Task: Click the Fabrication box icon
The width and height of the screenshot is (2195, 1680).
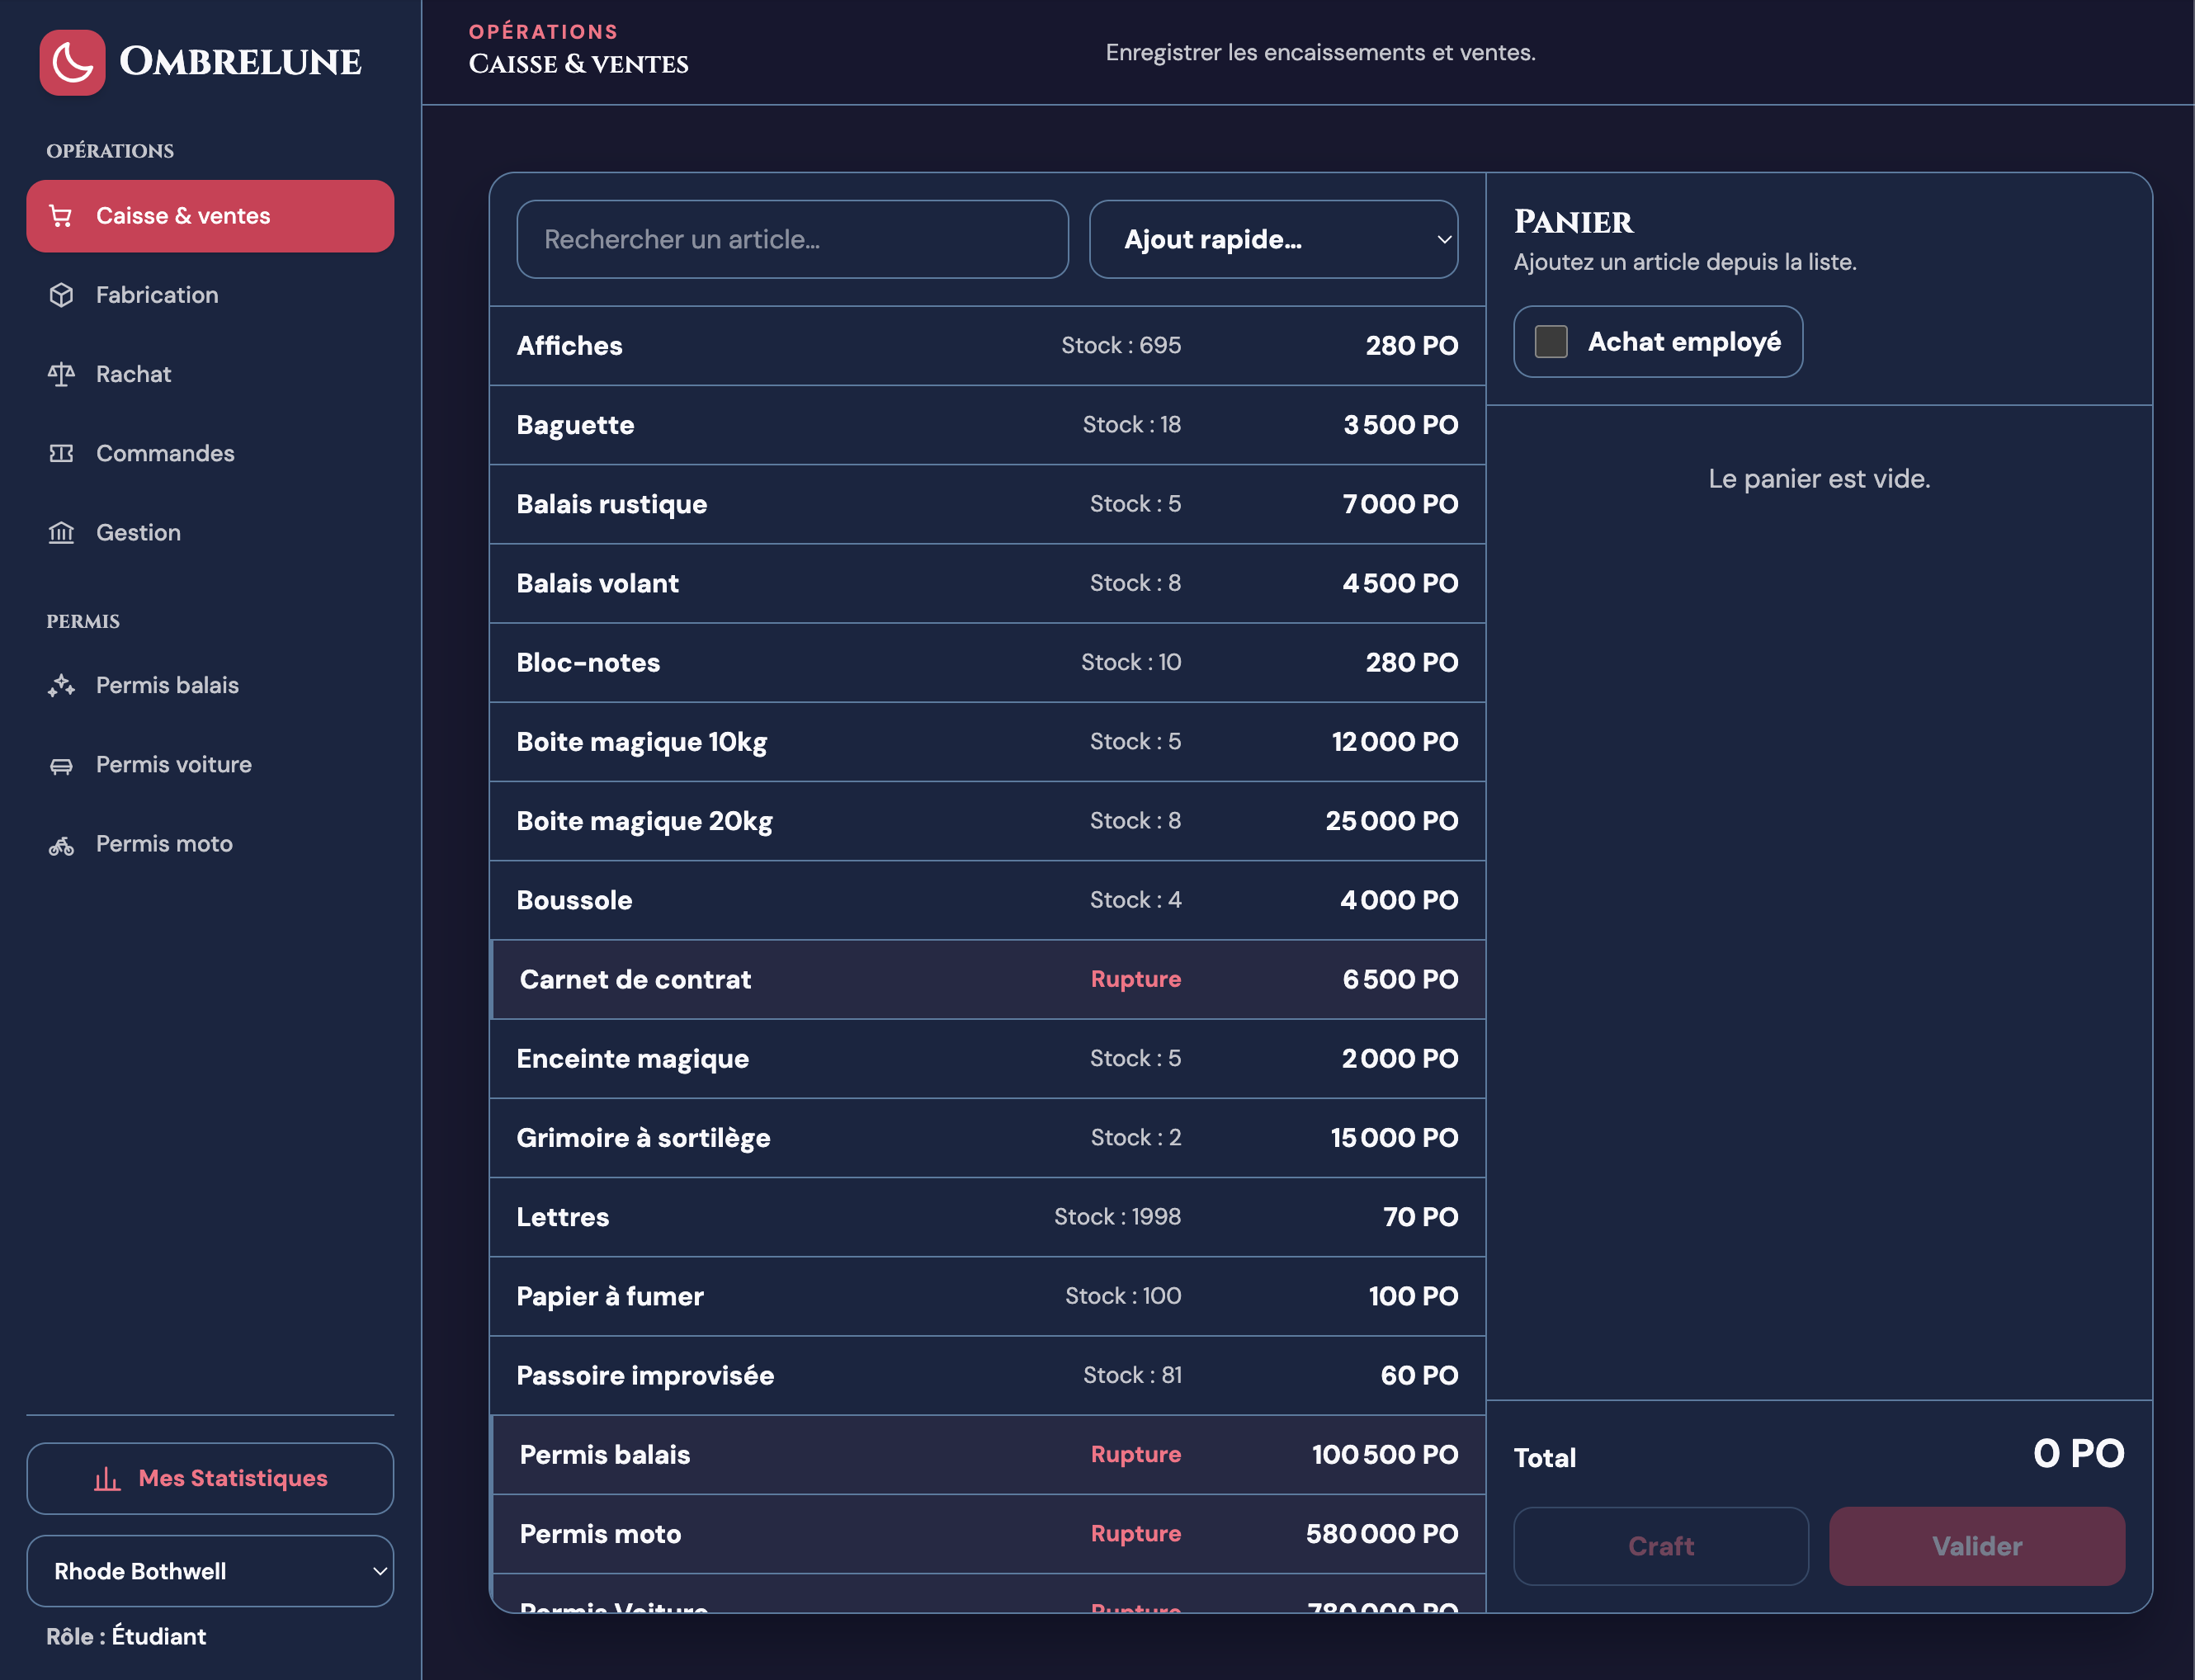Action: (61, 295)
